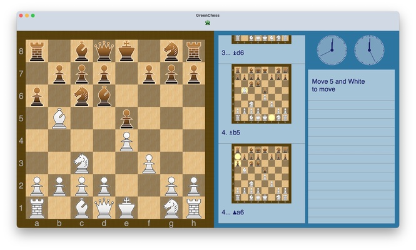Click the black knight on c6

coord(81,96)
